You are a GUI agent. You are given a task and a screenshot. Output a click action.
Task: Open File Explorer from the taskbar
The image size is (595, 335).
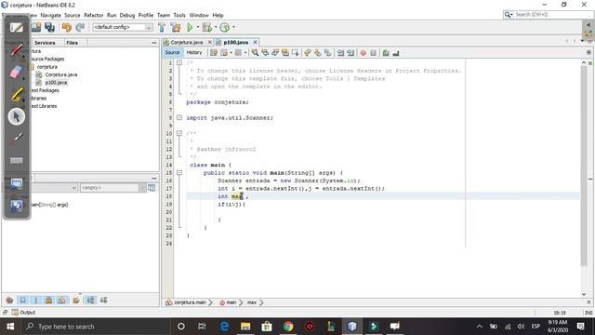245,327
